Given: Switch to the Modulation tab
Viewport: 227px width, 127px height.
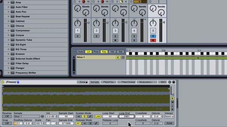Looking at the screenshot, I should tap(147, 82).
